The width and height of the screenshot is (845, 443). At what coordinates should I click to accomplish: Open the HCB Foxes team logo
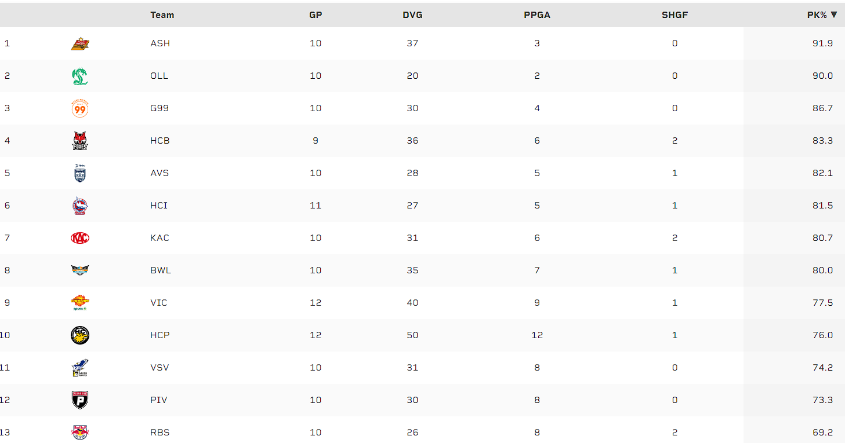coord(80,141)
